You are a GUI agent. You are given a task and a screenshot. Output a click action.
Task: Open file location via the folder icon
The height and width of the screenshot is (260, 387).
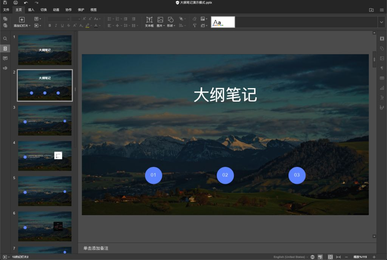click(x=371, y=10)
